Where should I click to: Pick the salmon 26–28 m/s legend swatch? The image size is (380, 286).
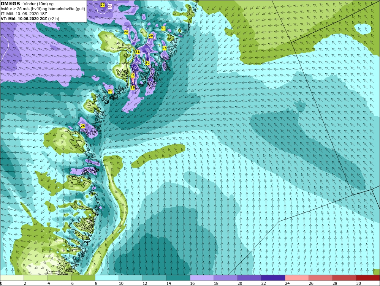pyautogui.click(x=321, y=278)
